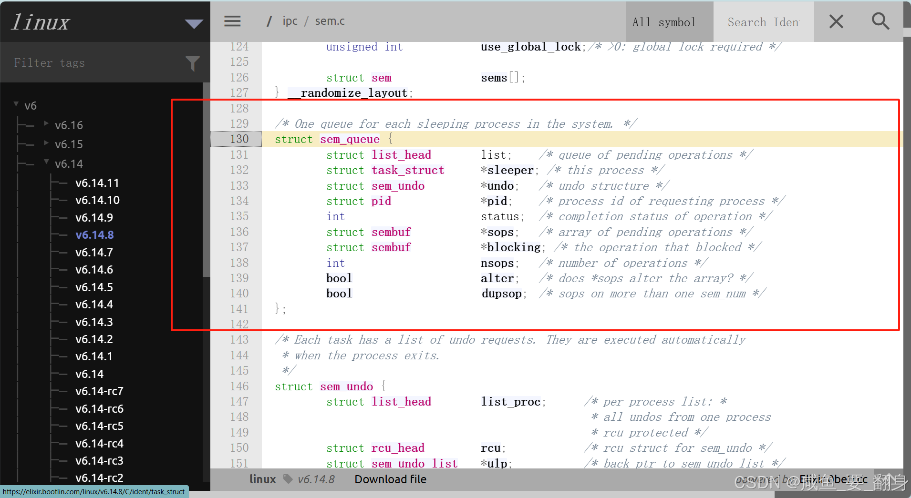
Task: Click line number 130
Action: 239,139
